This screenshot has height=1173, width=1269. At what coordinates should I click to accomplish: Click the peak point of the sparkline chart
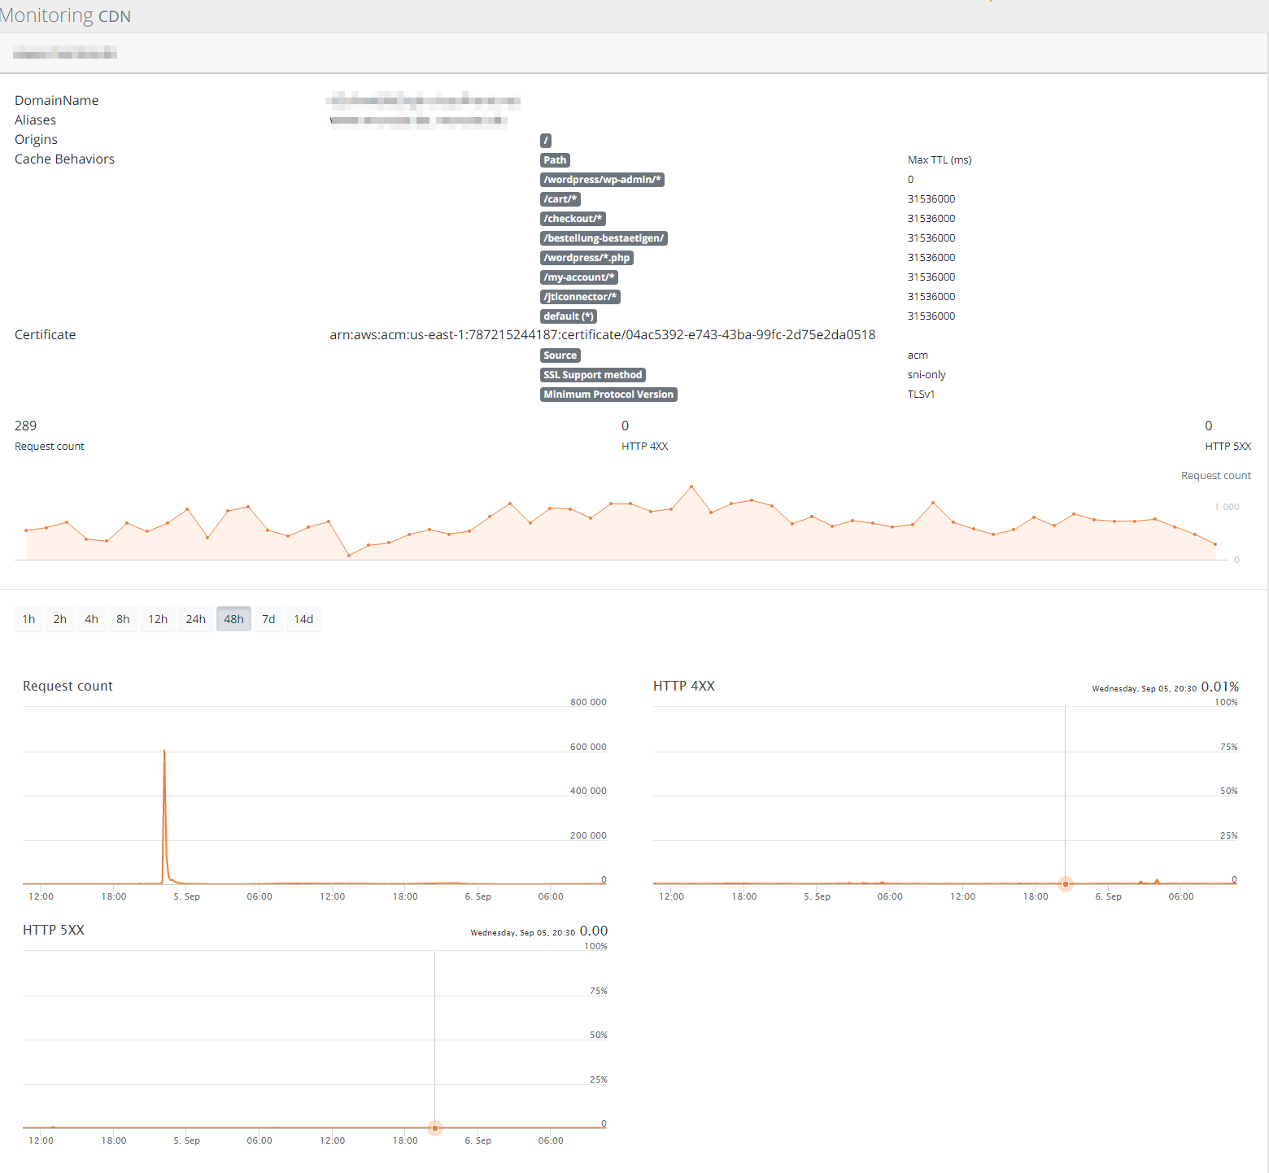point(691,486)
